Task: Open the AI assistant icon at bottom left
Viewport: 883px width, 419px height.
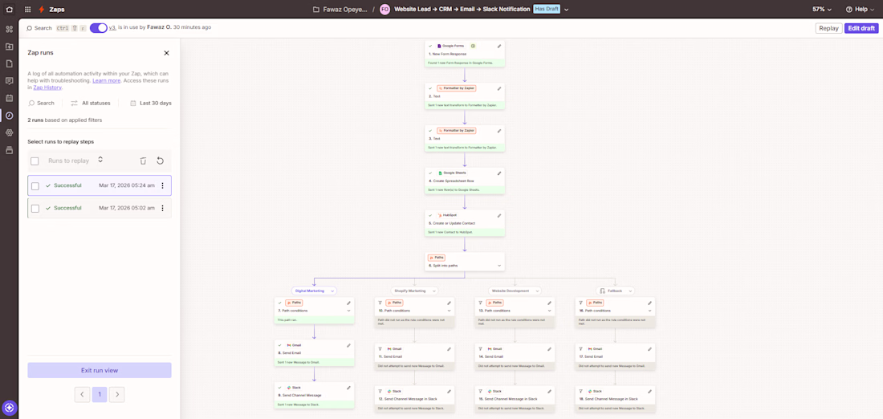Action: pos(10,408)
